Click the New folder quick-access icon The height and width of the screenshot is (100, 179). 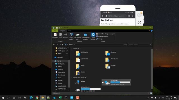pyautogui.click(x=59, y=28)
